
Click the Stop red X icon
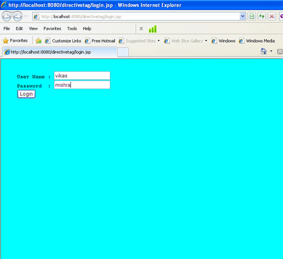[272, 16]
